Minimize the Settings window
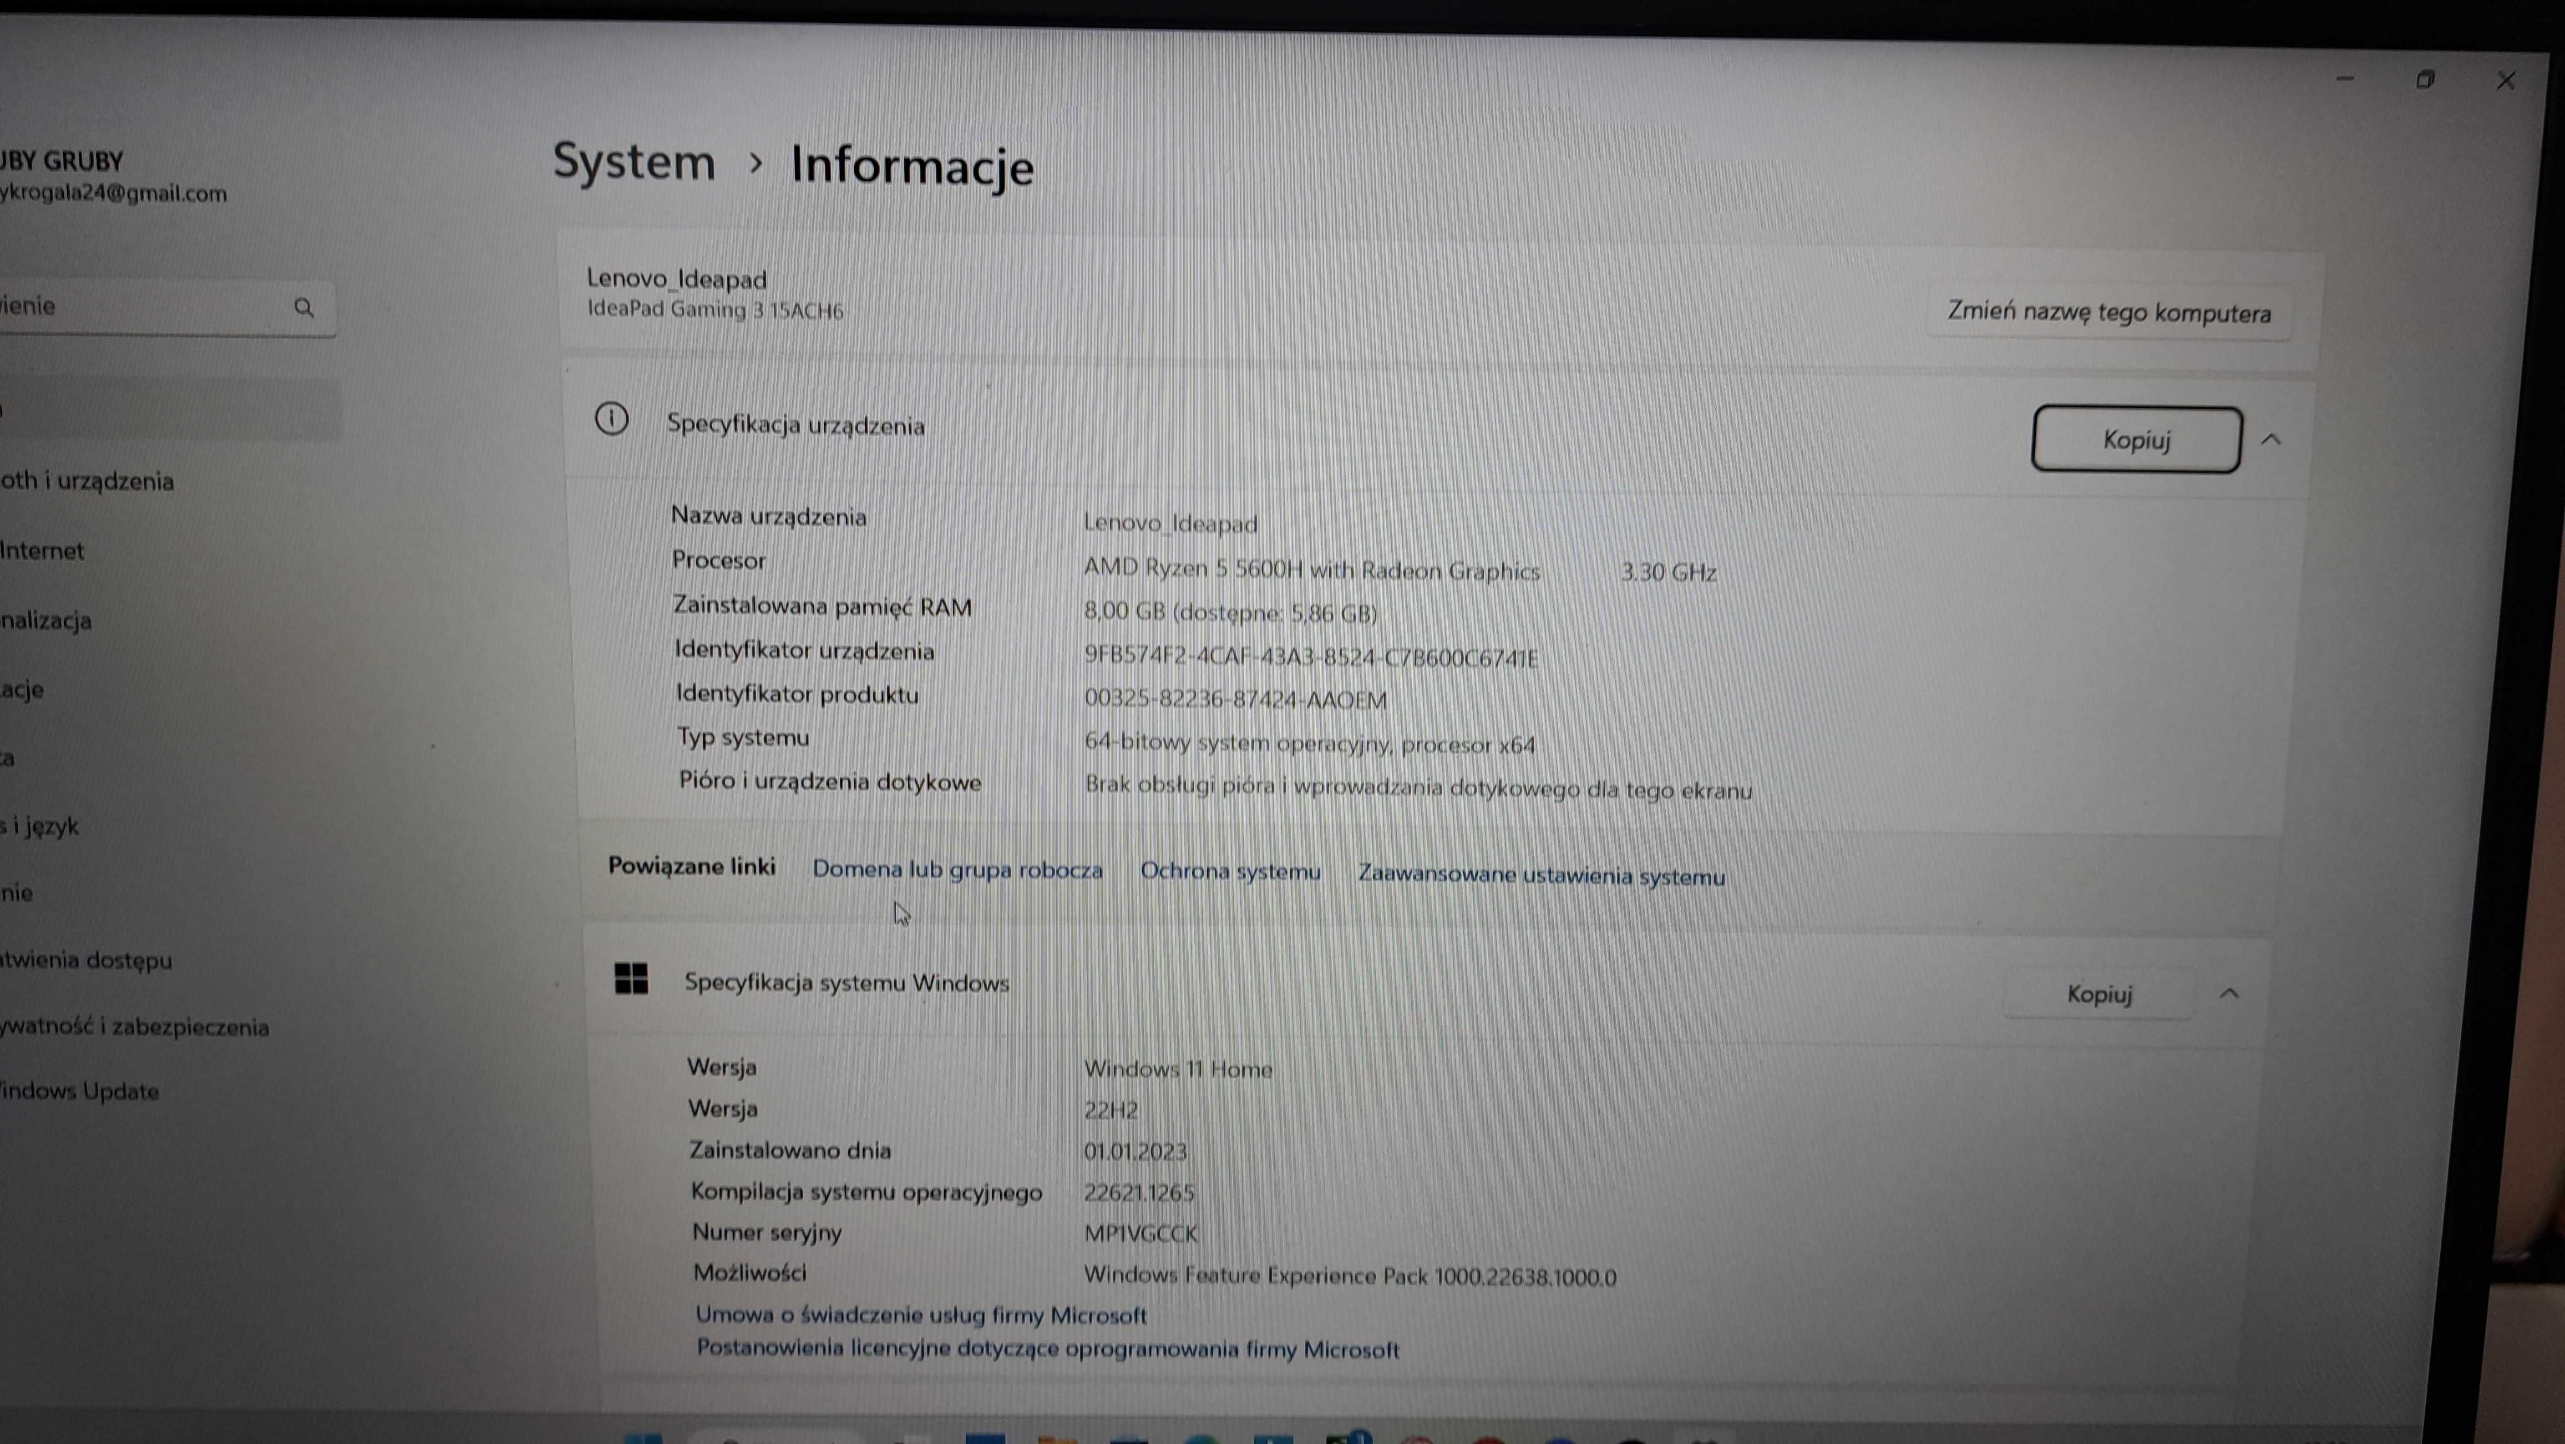The width and height of the screenshot is (2565, 1444). pyautogui.click(x=2345, y=78)
